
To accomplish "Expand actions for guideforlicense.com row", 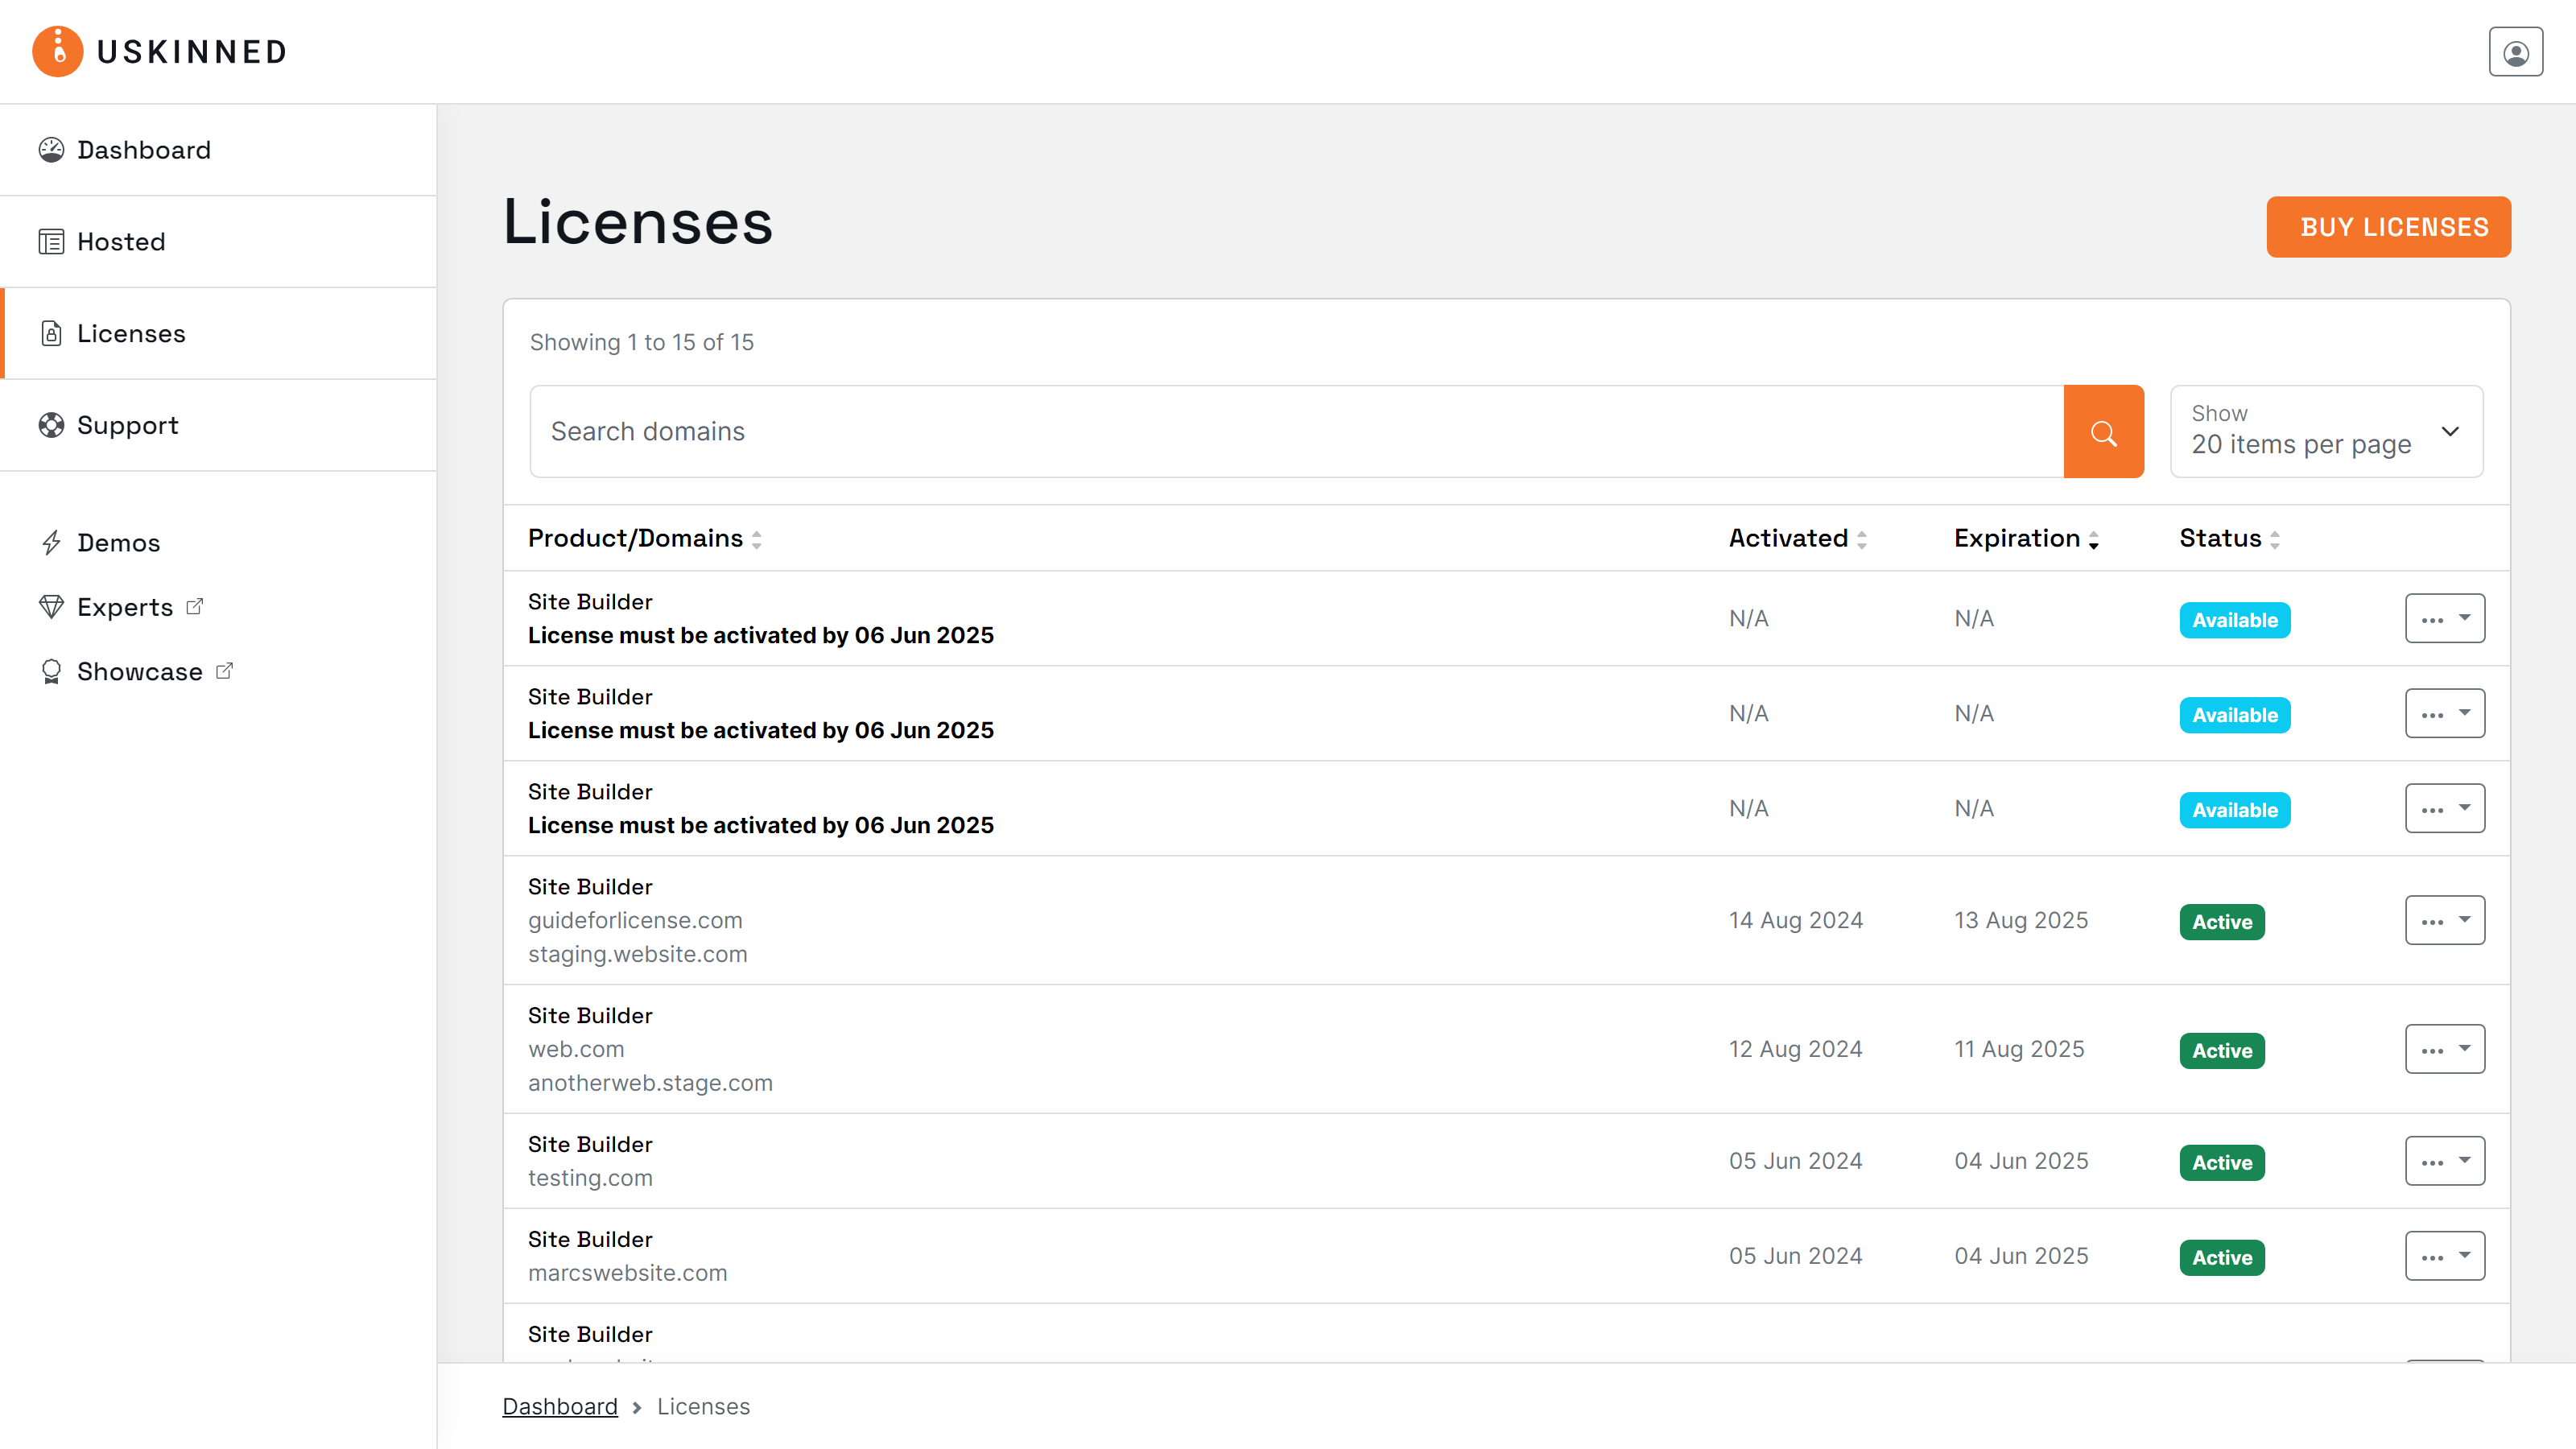I will tap(2444, 919).
